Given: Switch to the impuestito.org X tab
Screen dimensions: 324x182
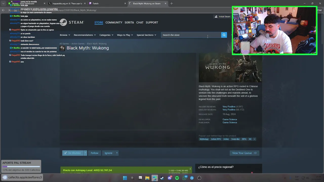Looking at the screenshot, I should coord(67,4).
